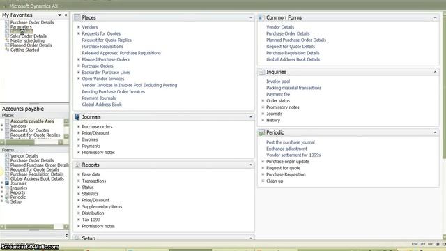
Task: Expand Payments under Journals
Action: [79, 146]
